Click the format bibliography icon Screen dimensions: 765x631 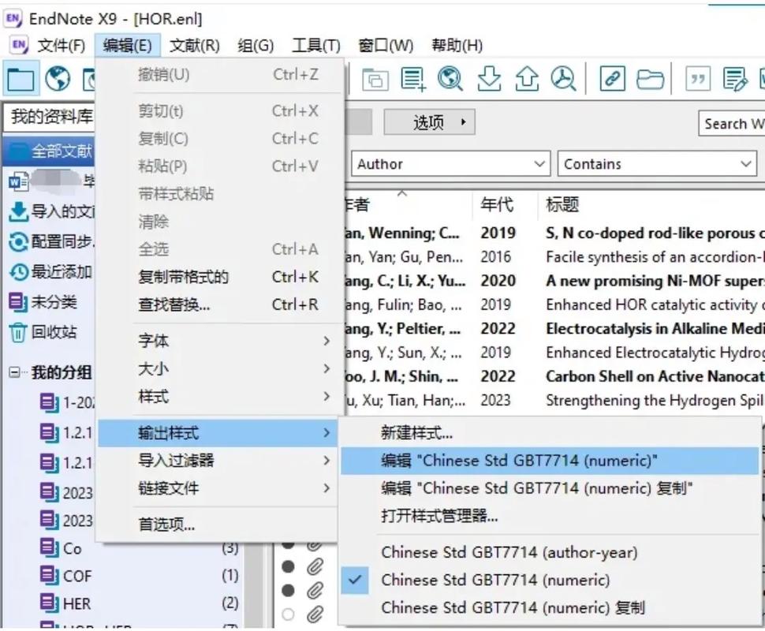[735, 79]
